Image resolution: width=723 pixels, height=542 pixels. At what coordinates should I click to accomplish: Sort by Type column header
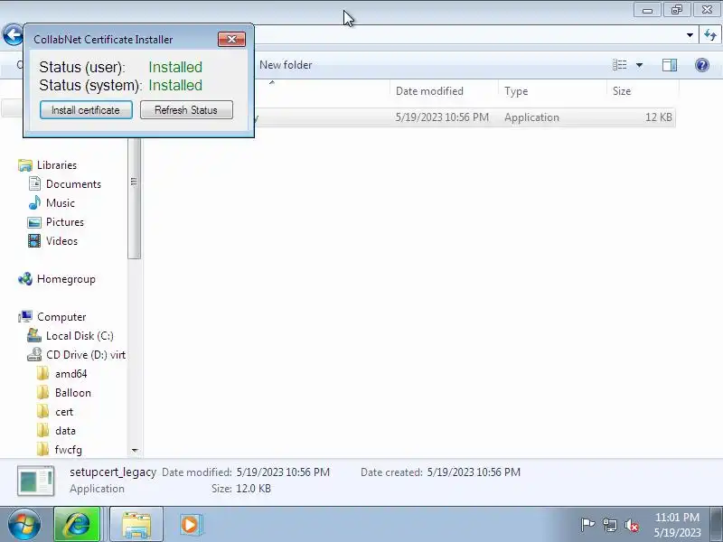point(516,91)
